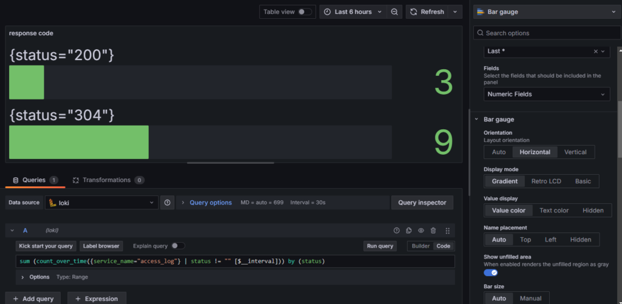Click Kick start your query
The image size is (622, 304).
click(46, 246)
